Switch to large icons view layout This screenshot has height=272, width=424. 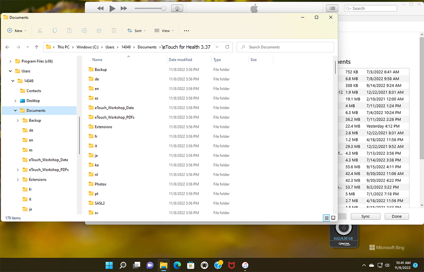(333, 218)
